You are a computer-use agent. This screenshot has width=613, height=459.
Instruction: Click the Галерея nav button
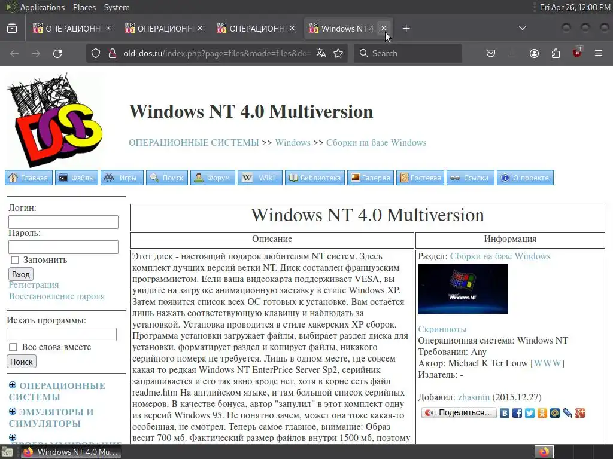tap(371, 178)
